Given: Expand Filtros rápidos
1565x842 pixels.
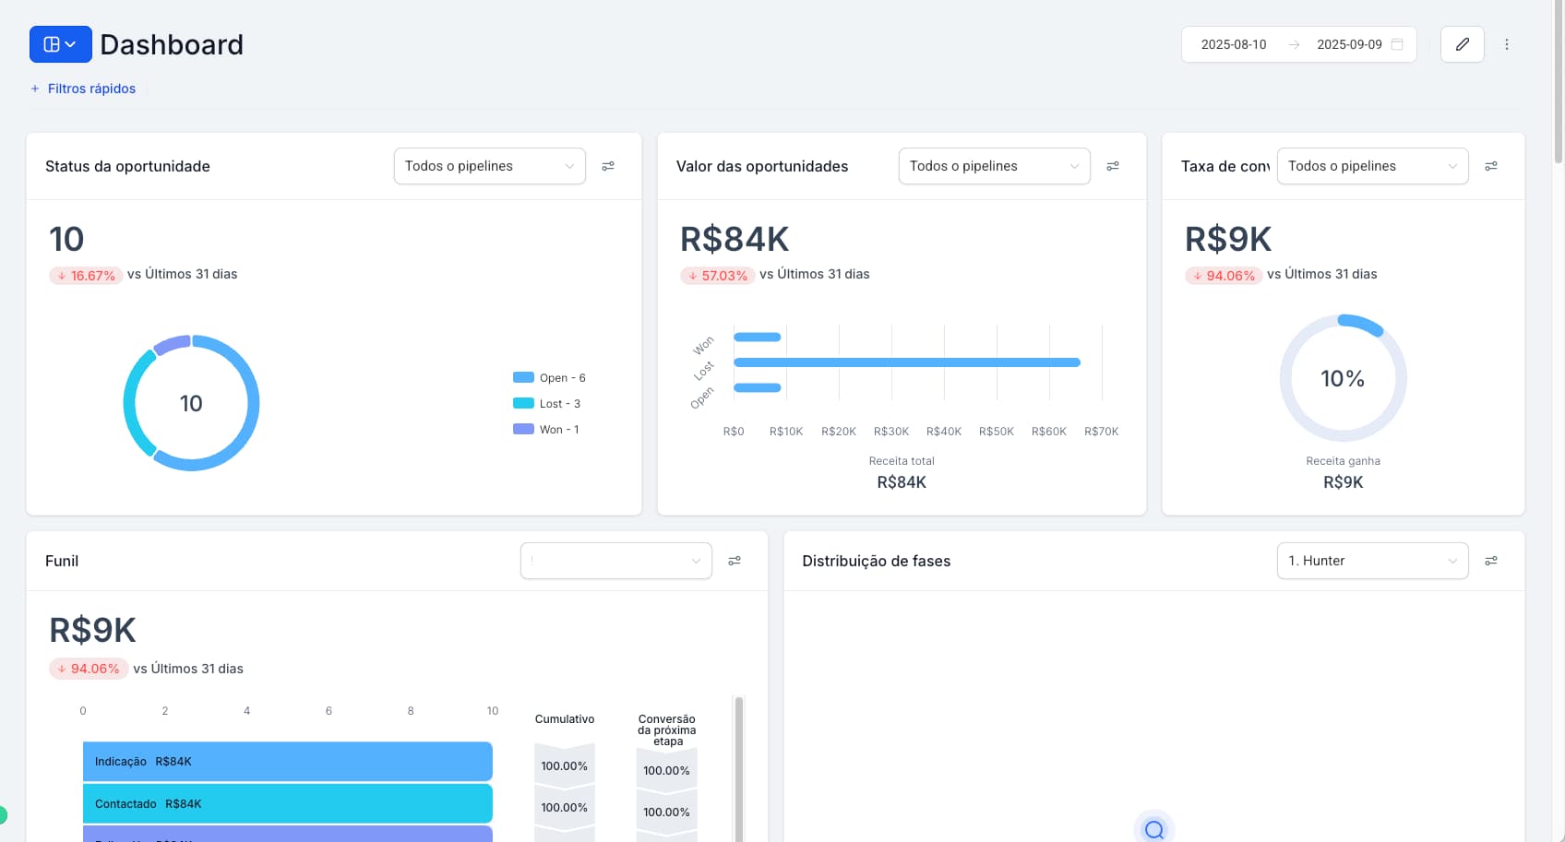Looking at the screenshot, I should coord(83,88).
